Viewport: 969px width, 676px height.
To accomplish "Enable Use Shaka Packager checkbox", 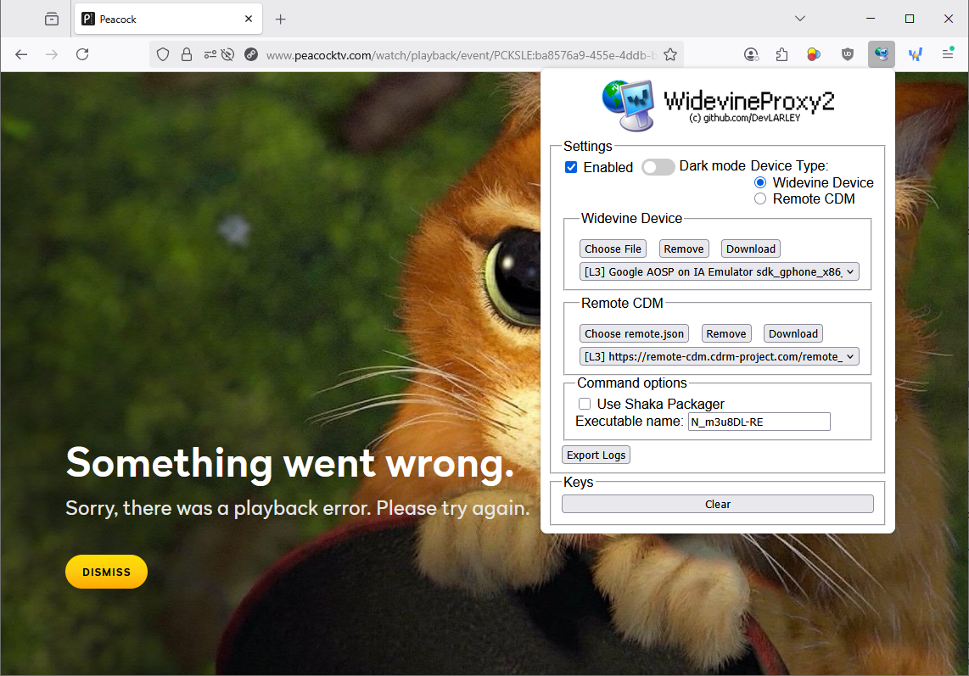I will (585, 404).
